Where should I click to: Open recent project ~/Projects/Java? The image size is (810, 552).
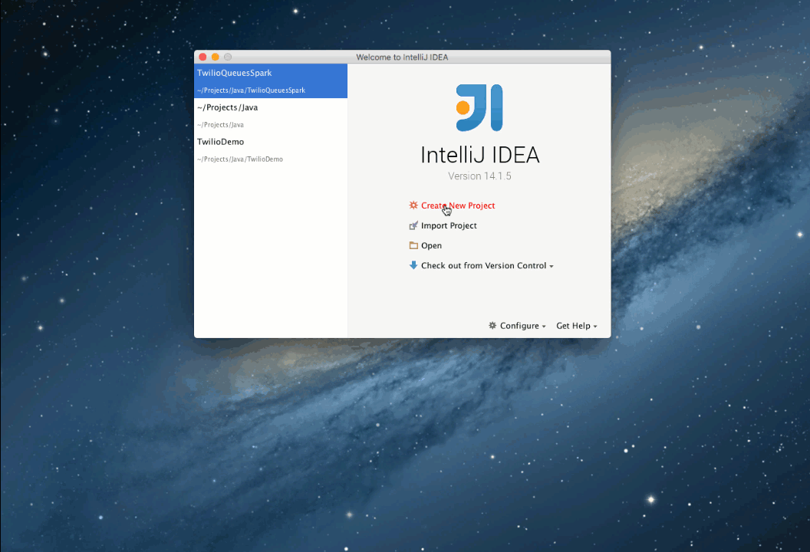[271, 115]
